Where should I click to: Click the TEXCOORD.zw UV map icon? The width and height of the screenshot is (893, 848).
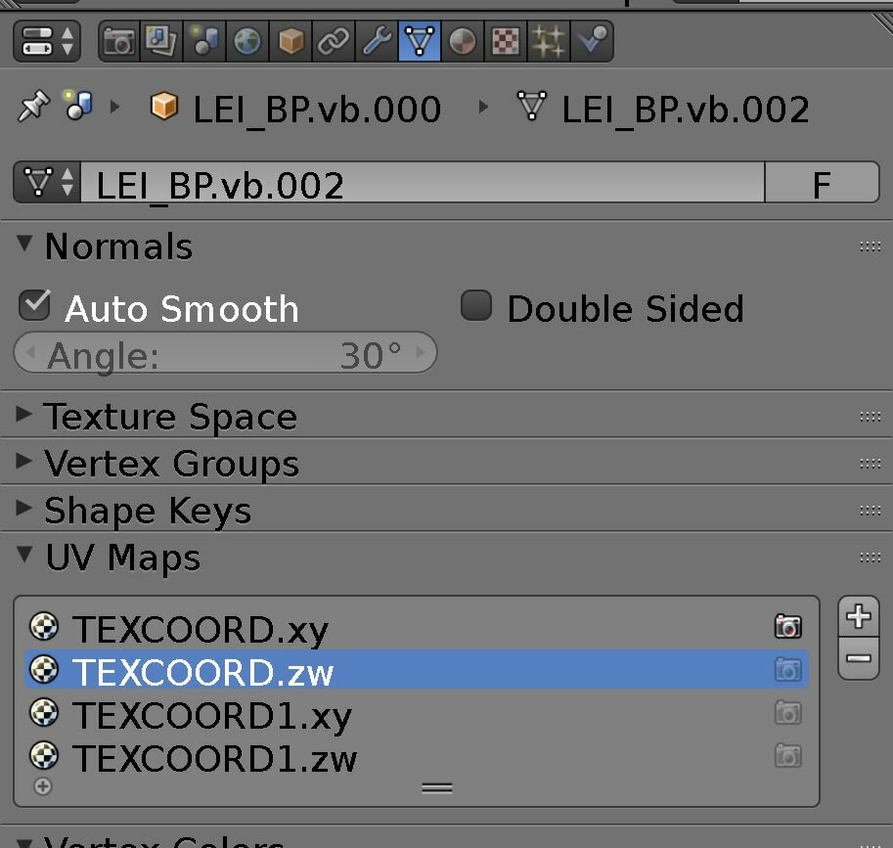pos(44,669)
